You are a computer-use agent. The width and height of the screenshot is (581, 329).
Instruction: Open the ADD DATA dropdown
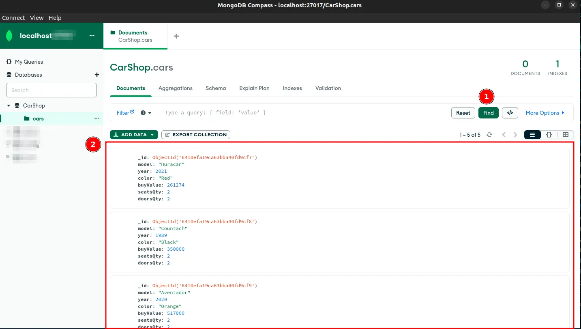coord(134,135)
